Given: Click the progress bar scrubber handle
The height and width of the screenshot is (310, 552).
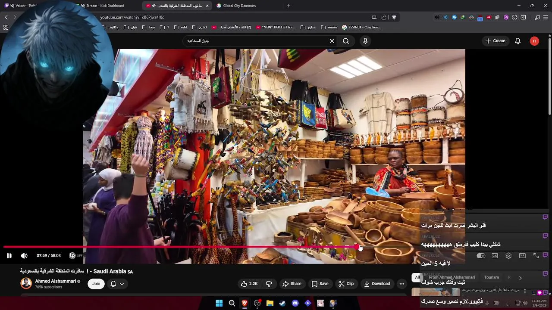Looking at the screenshot, I should (358, 247).
